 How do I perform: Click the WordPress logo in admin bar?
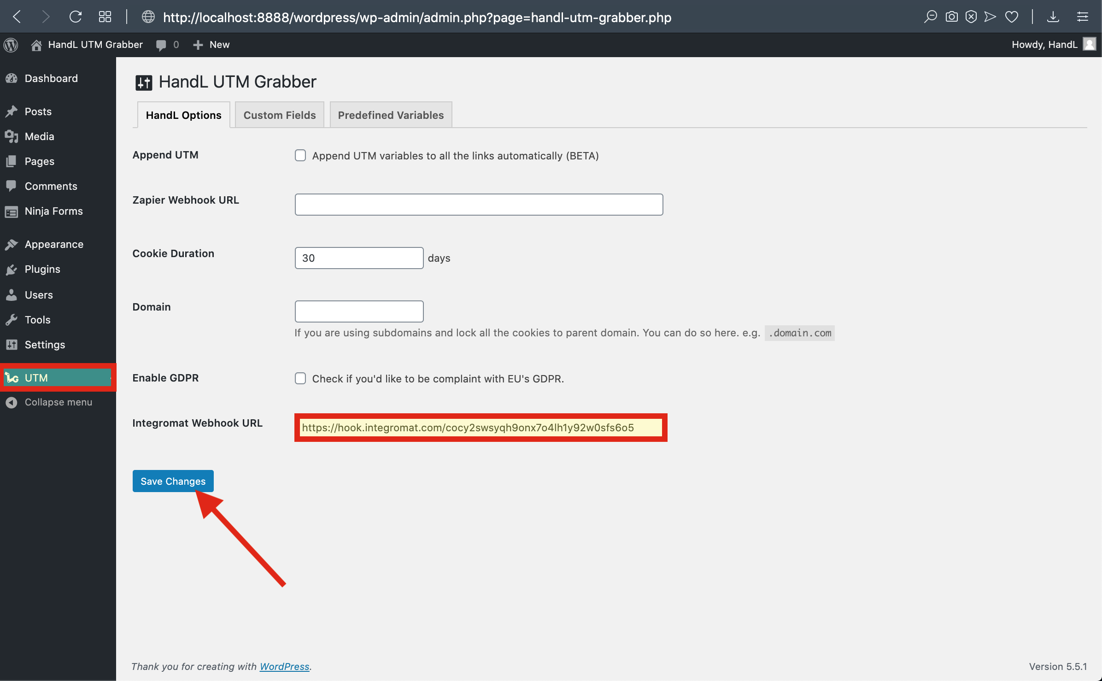tap(11, 45)
